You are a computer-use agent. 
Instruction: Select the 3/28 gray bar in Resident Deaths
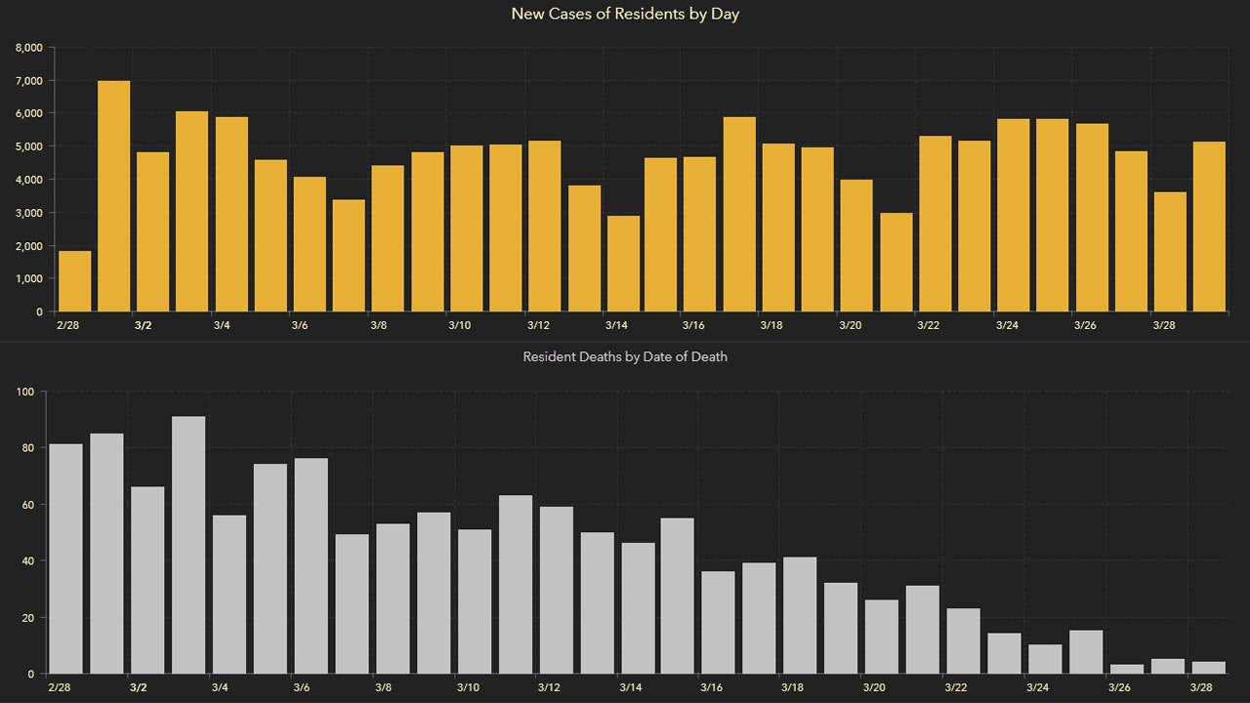click(1208, 668)
